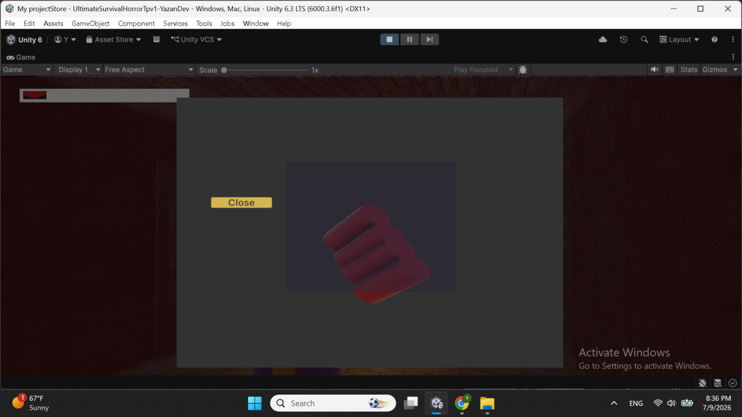Open the Unity Cloud icon

(x=603, y=40)
